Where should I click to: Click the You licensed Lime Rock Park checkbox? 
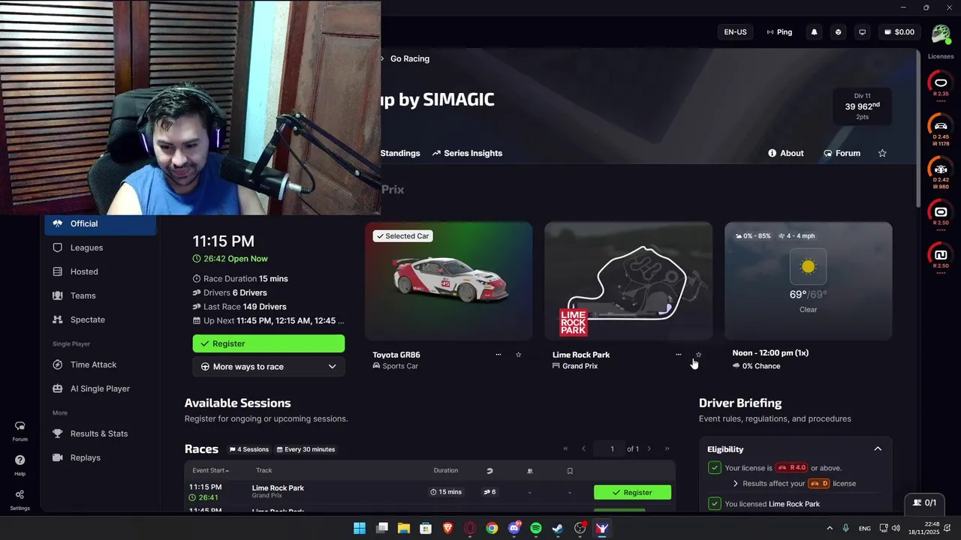pos(715,503)
